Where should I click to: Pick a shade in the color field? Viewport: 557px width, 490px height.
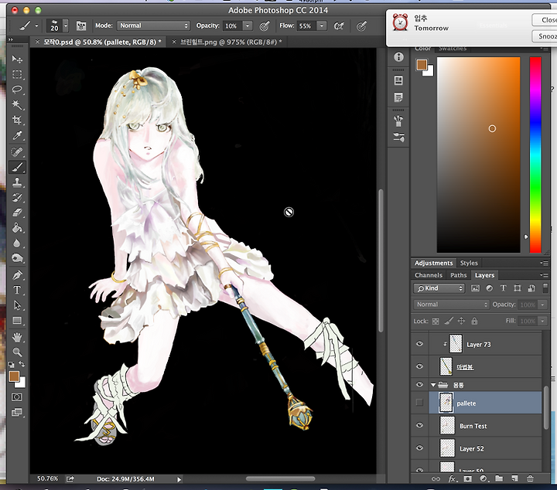(479, 155)
